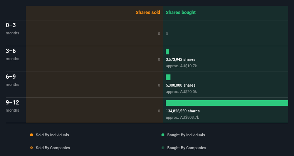Click the 0–3 months row label
The image size is (294, 156).
click(x=13, y=29)
